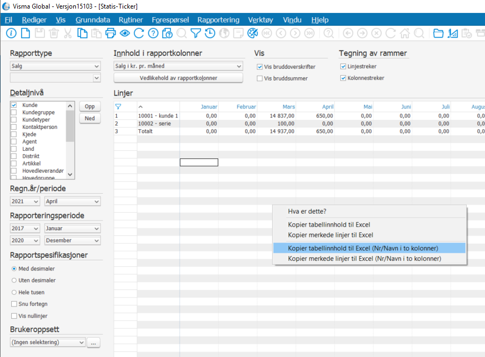Click the blue folder toolbar icon

(438, 33)
